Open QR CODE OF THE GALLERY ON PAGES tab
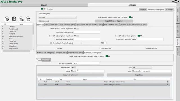The height and width of the screenshot is (101, 180). pos(60,25)
